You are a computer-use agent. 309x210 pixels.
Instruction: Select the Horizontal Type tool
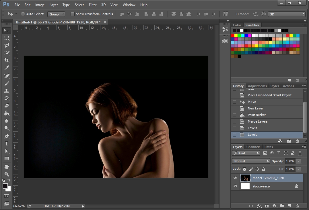click(7, 144)
